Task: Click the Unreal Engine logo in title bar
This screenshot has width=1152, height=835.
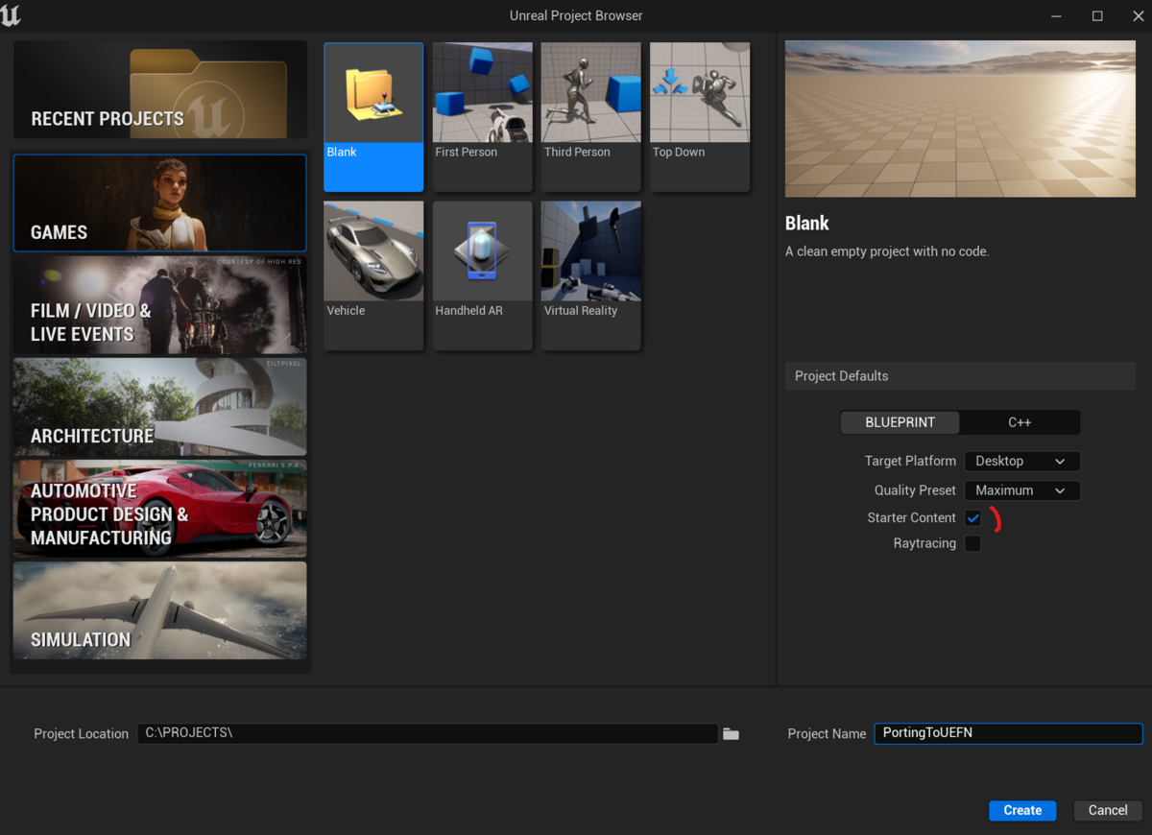Action: [11, 14]
